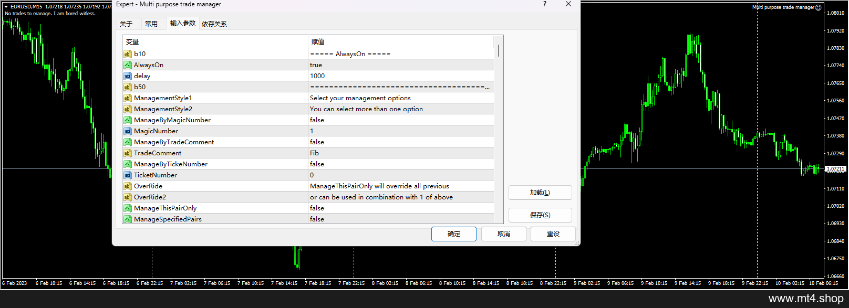
Task: Click the integer icon beside delay
Action: (128, 76)
